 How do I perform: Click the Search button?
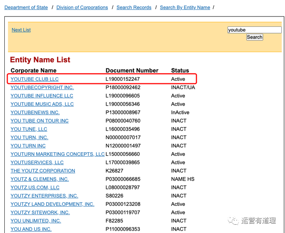[255, 37]
